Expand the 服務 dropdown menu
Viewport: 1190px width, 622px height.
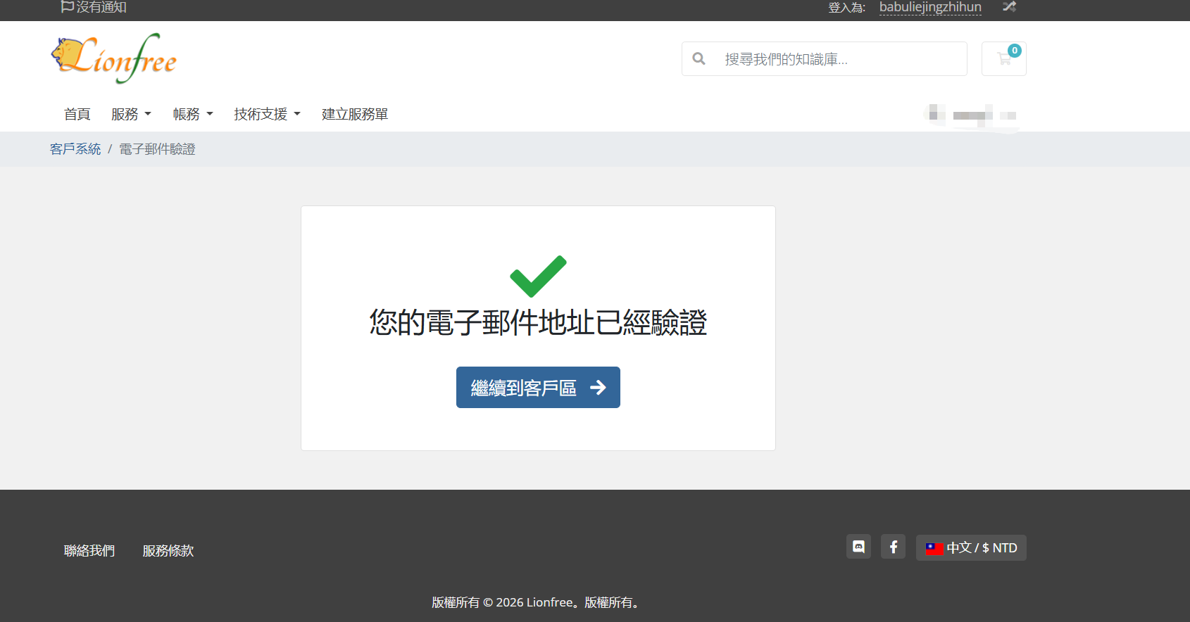point(131,114)
